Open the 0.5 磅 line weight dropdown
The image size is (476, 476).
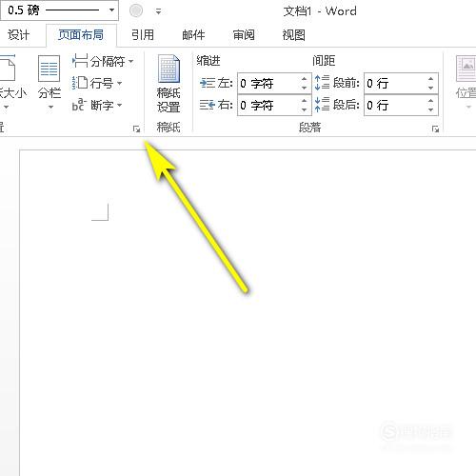click(x=59, y=10)
